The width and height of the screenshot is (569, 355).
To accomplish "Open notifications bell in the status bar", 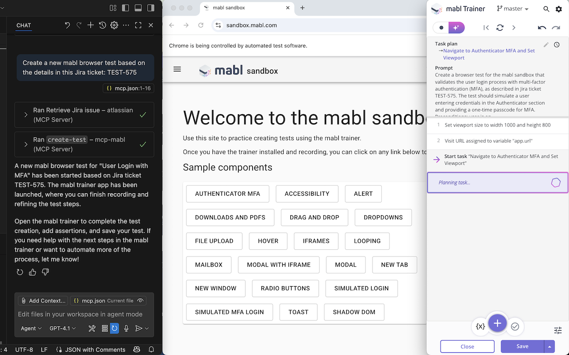I will 151,350.
